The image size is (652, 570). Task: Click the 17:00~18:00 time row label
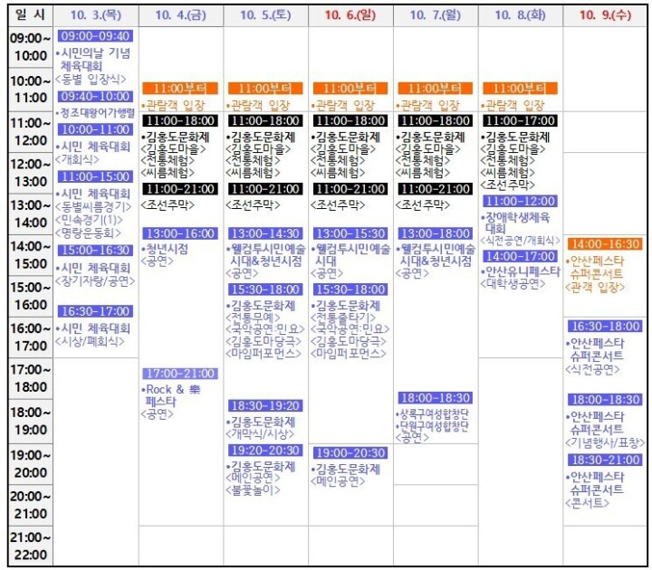coord(30,378)
